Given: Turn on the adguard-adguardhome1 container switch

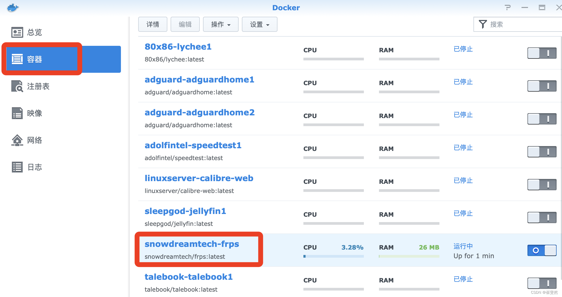Looking at the screenshot, I should (x=542, y=86).
